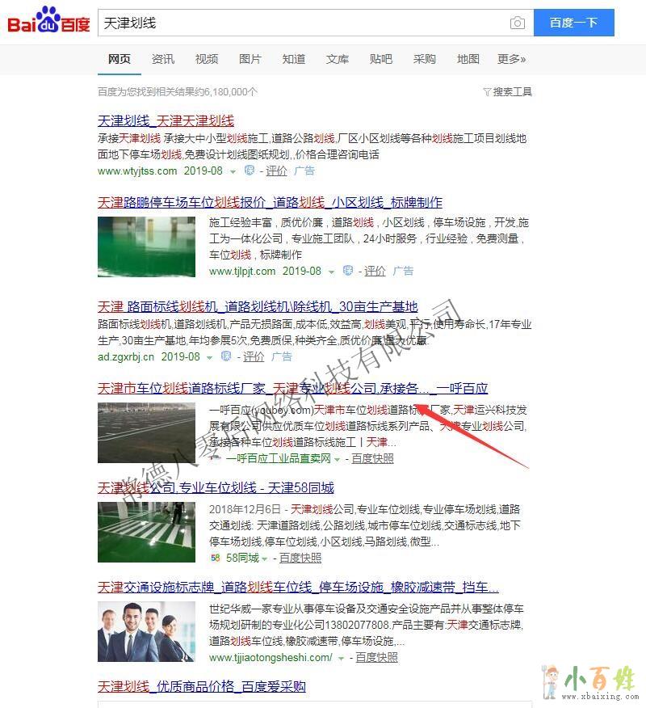646x708 pixels.
Task: Click business people thumbnail in 天津交通设施 result
Action: coord(146,632)
